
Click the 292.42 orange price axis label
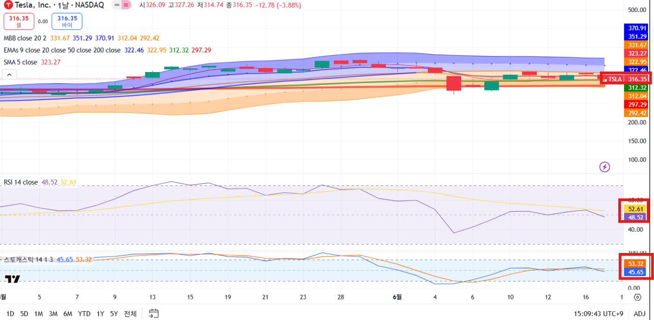(x=637, y=113)
